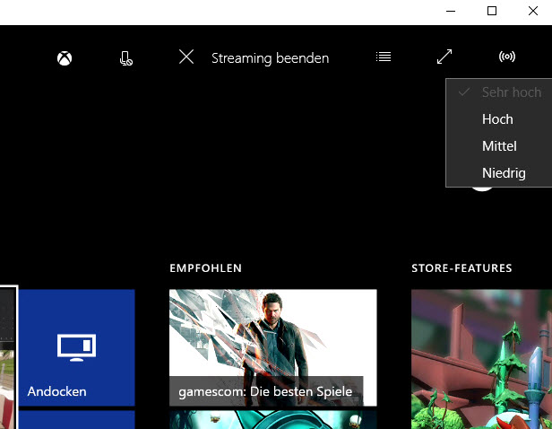The image size is (552, 429).
Task: Choose Hoch streaming quality
Action: click(x=497, y=119)
